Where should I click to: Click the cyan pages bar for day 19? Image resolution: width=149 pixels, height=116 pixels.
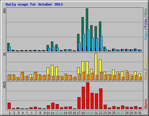pos(88,40)
